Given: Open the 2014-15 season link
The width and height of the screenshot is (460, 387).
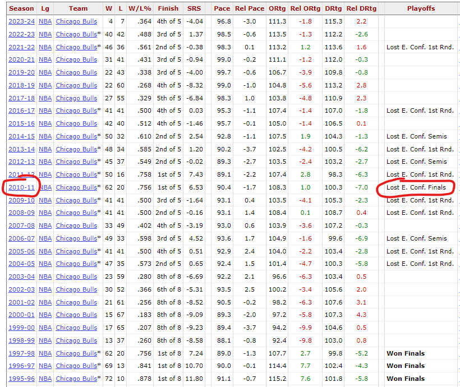Looking at the screenshot, I should point(21,136).
